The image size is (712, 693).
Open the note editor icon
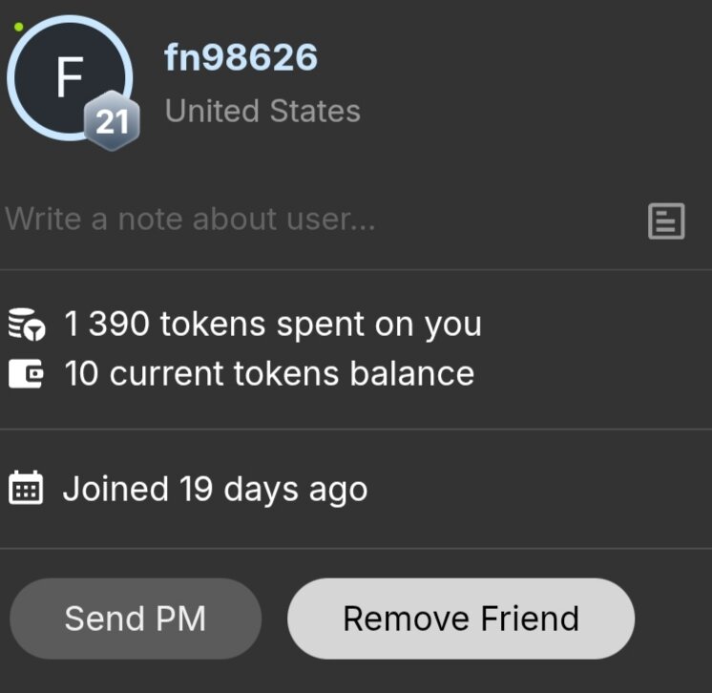pos(665,220)
